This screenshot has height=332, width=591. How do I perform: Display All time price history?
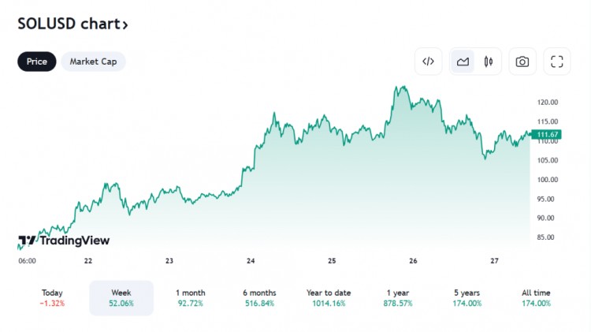click(x=536, y=297)
